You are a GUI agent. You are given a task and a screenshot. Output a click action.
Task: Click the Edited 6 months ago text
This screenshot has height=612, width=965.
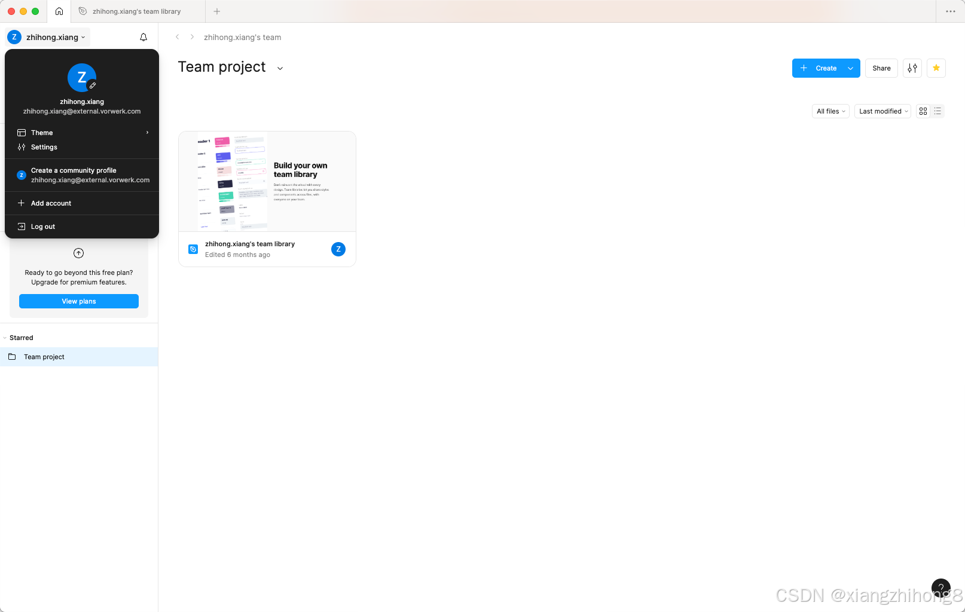[x=237, y=255]
